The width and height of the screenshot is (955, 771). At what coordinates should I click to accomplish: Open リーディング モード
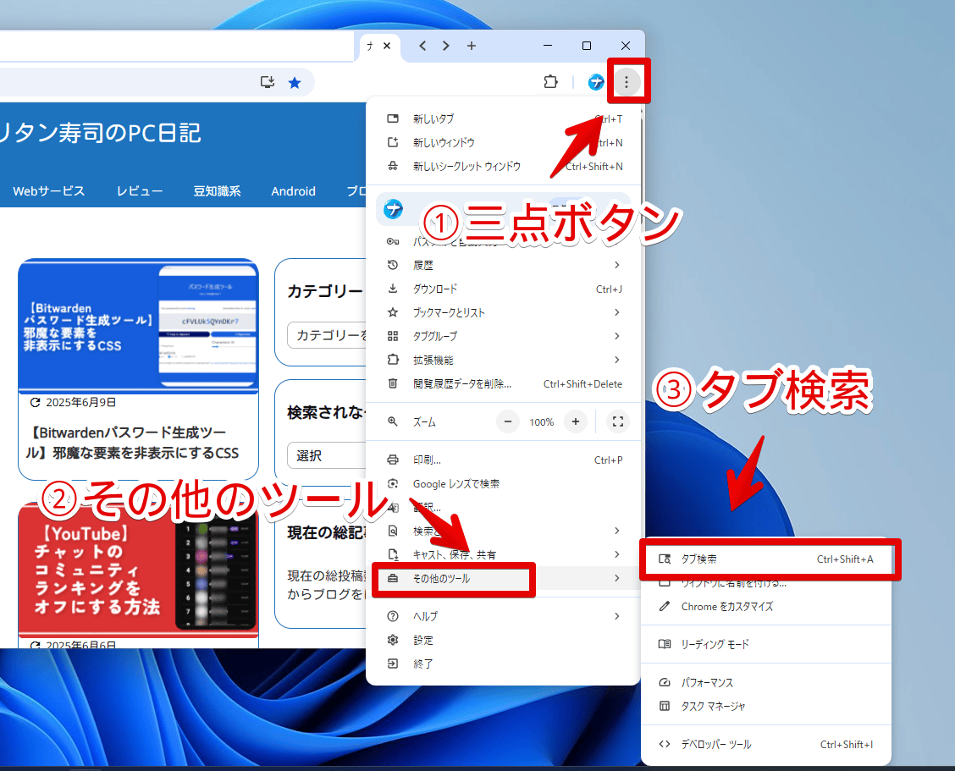pos(766,644)
